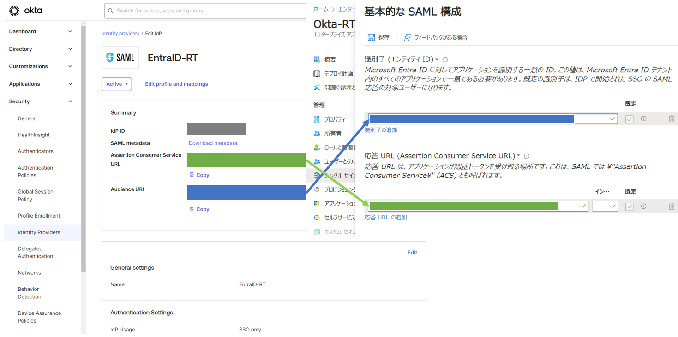
Task: Click the 識別子の追加 link
Action: coord(382,130)
